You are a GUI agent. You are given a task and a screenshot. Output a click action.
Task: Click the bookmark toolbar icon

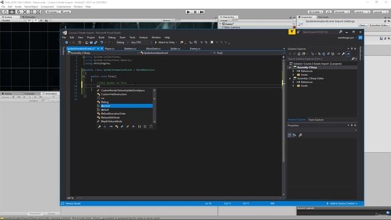212,42
